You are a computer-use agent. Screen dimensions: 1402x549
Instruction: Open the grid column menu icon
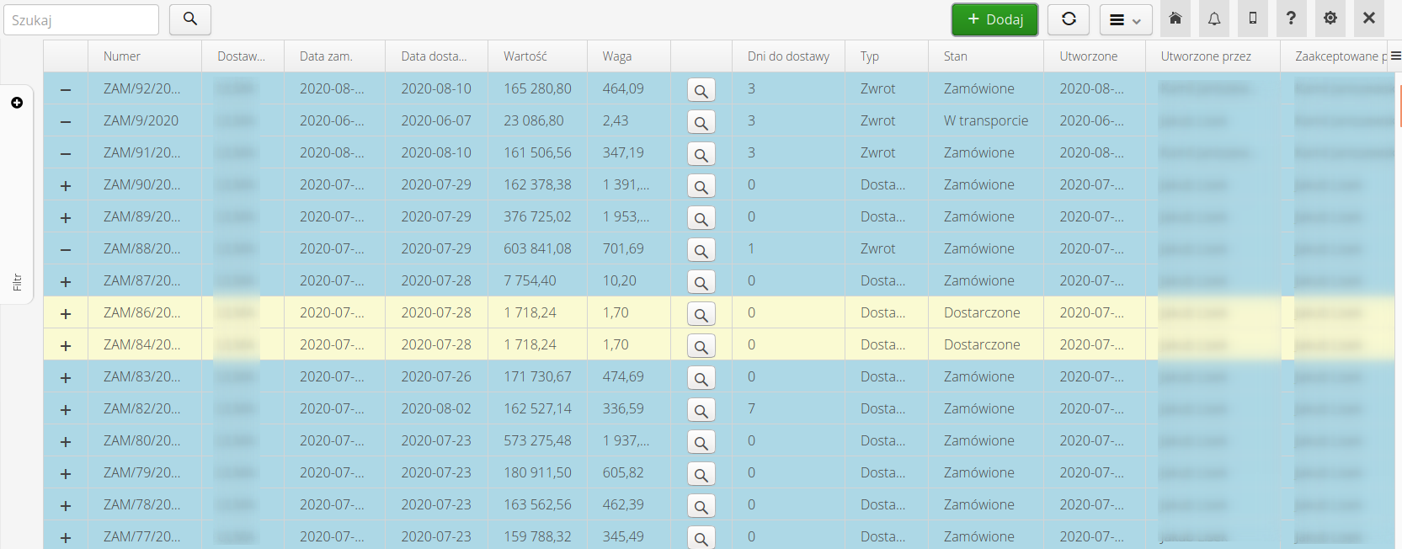click(1395, 56)
